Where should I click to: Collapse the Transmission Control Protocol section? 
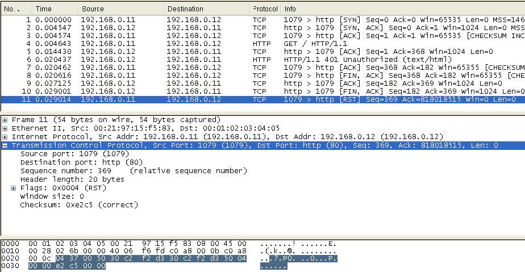pyautogui.click(x=5, y=145)
